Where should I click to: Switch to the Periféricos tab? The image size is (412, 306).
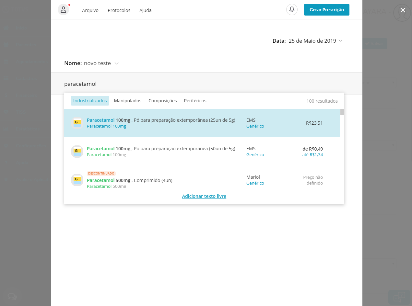(195, 101)
